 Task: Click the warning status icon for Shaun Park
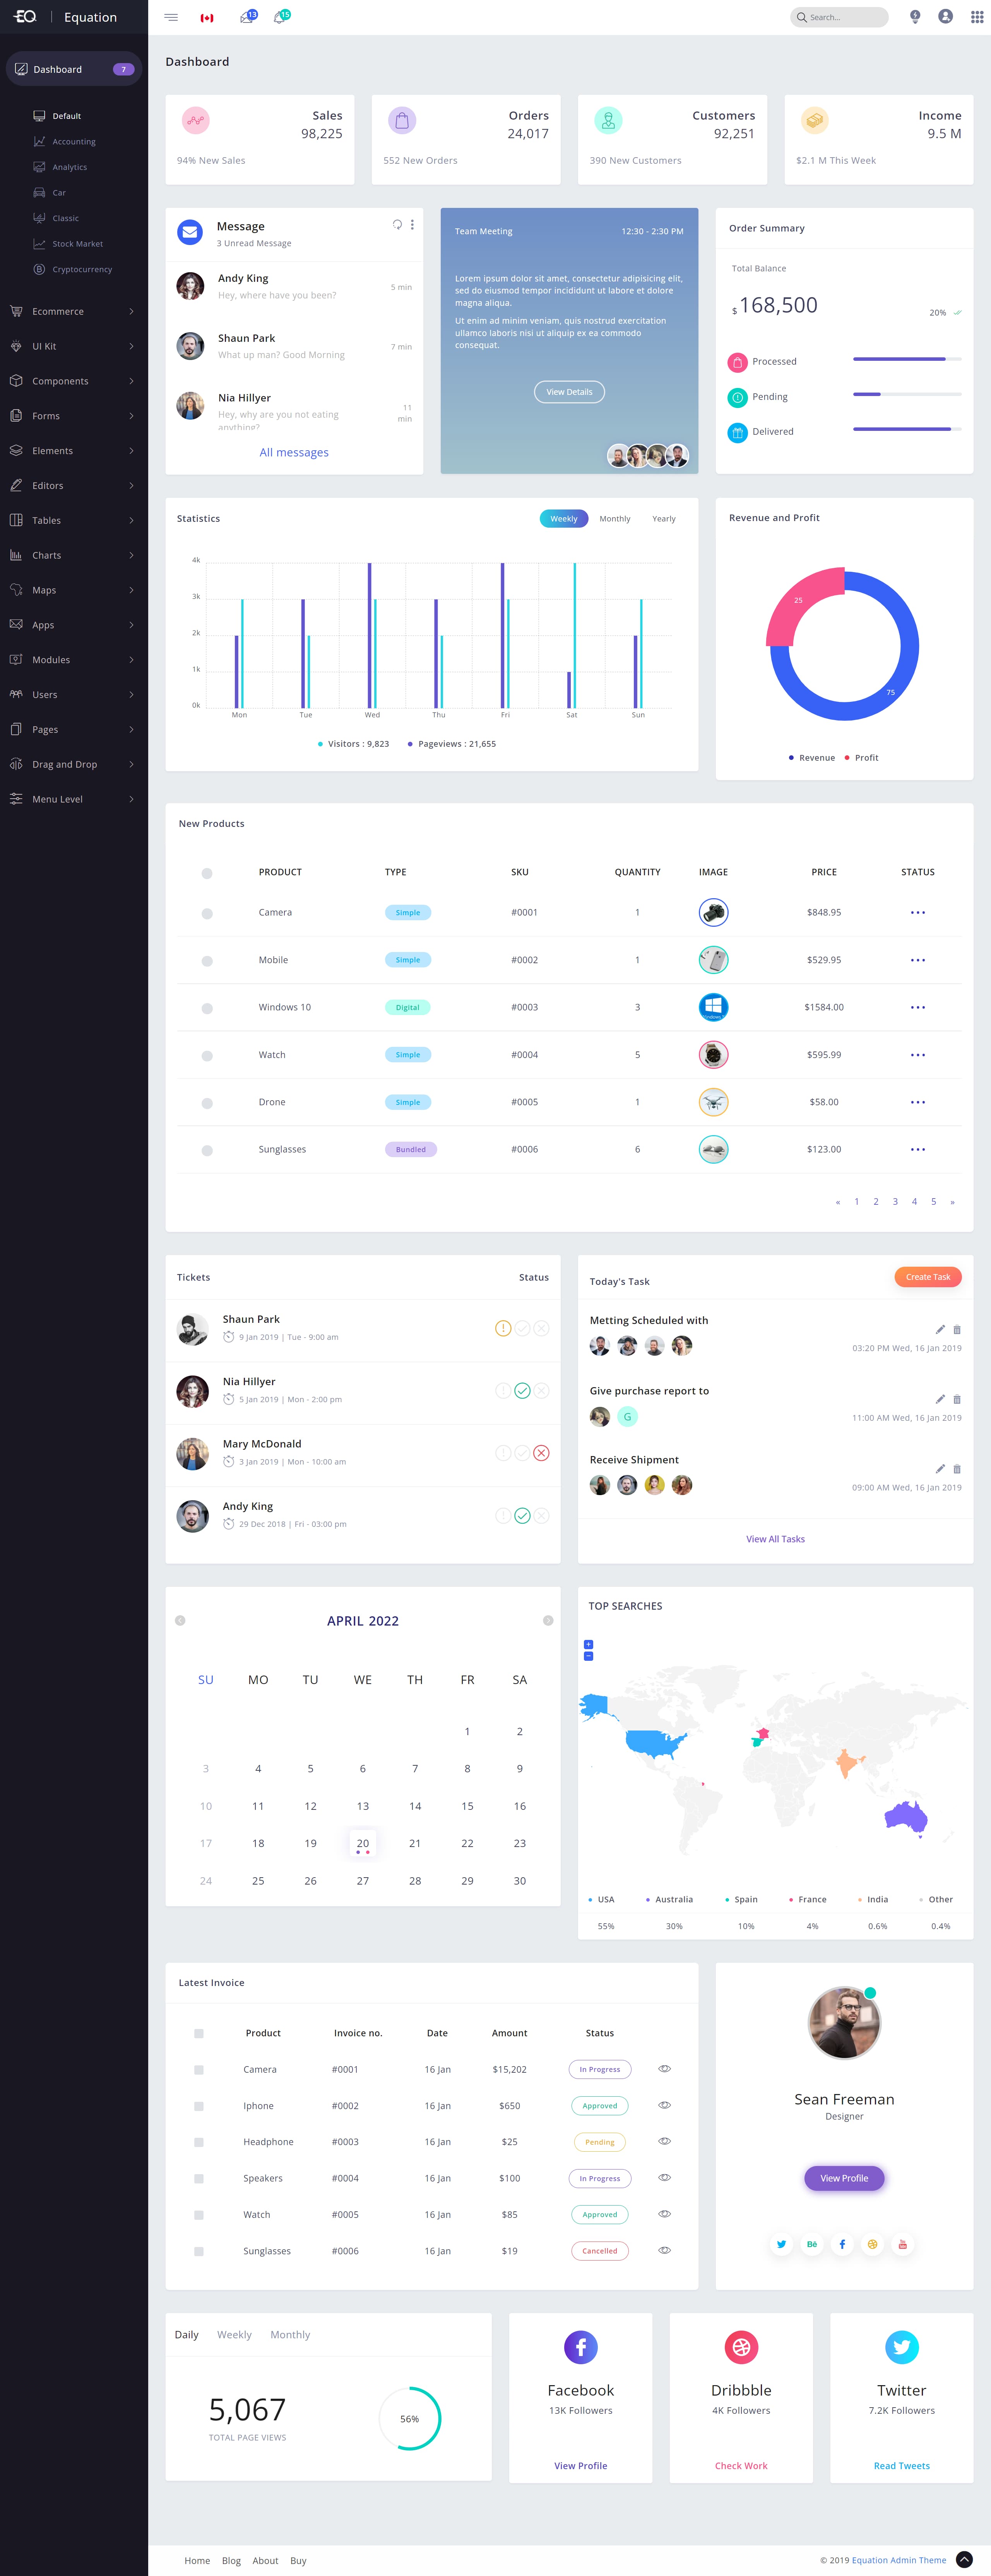click(503, 1328)
